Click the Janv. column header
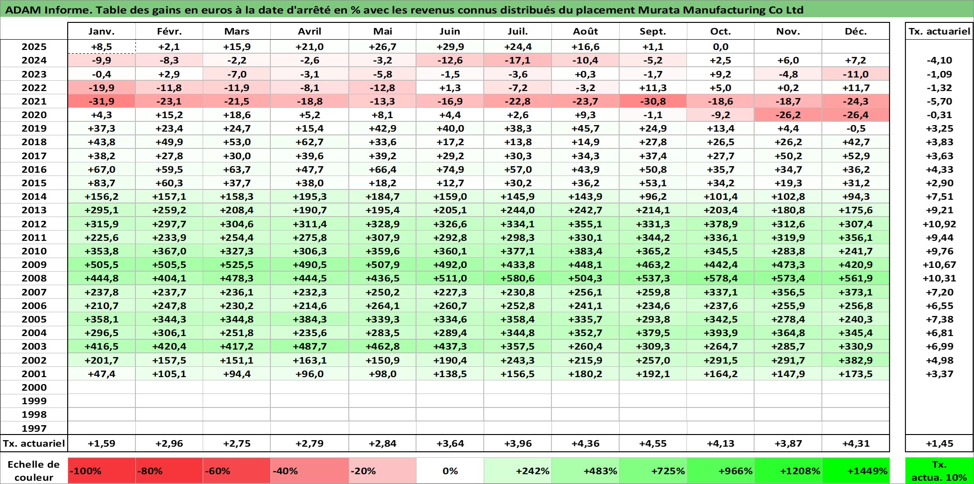This screenshot has height=484, width=974. click(x=101, y=31)
